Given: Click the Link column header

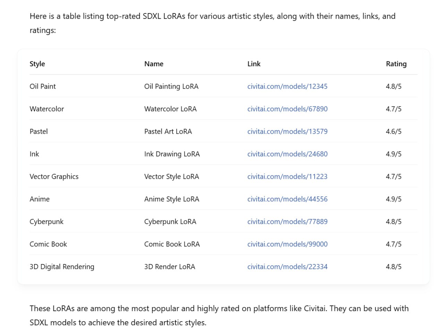Looking at the screenshot, I should [x=254, y=64].
